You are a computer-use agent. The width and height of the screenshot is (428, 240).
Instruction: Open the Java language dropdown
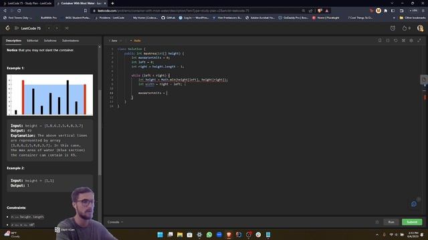pyautogui.click(x=115, y=41)
